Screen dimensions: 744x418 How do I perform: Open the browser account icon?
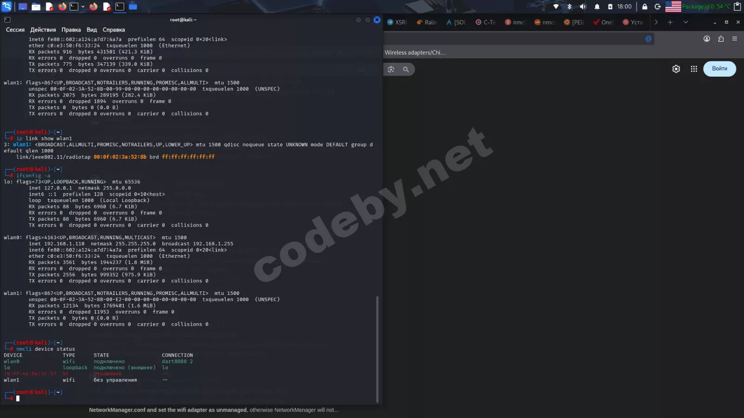[707, 39]
